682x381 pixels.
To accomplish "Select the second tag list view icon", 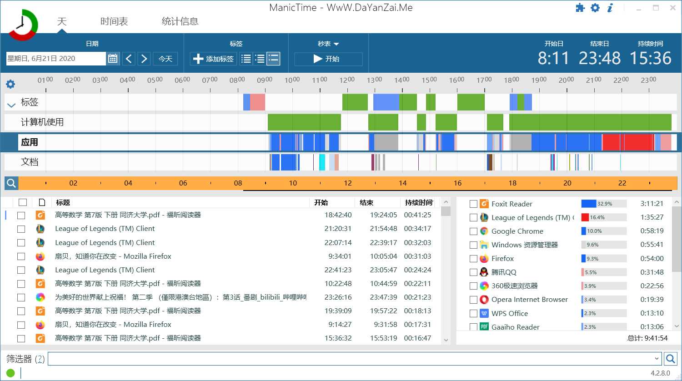I will (x=260, y=59).
